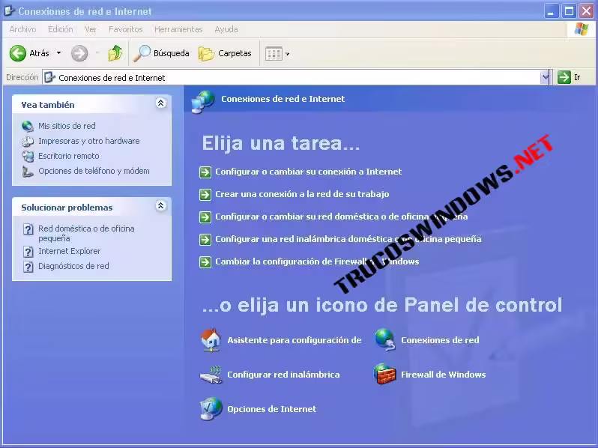Click Escritorio remoto link text
Image resolution: width=598 pixels, height=448 pixels.
click(x=69, y=156)
